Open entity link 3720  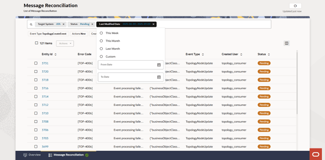(45, 71)
